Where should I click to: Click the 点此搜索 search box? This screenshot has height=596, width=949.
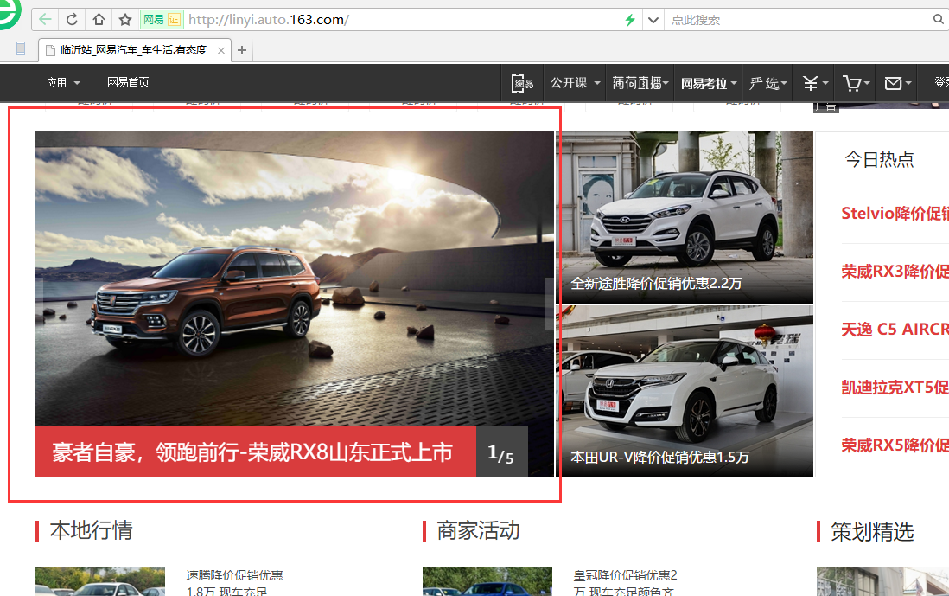[799, 20]
